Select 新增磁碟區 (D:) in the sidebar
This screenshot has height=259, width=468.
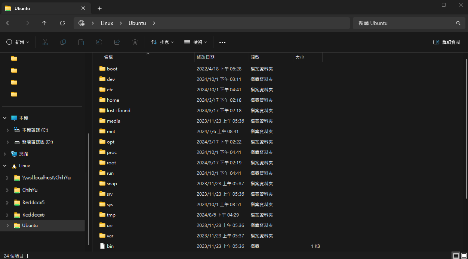[x=38, y=142]
